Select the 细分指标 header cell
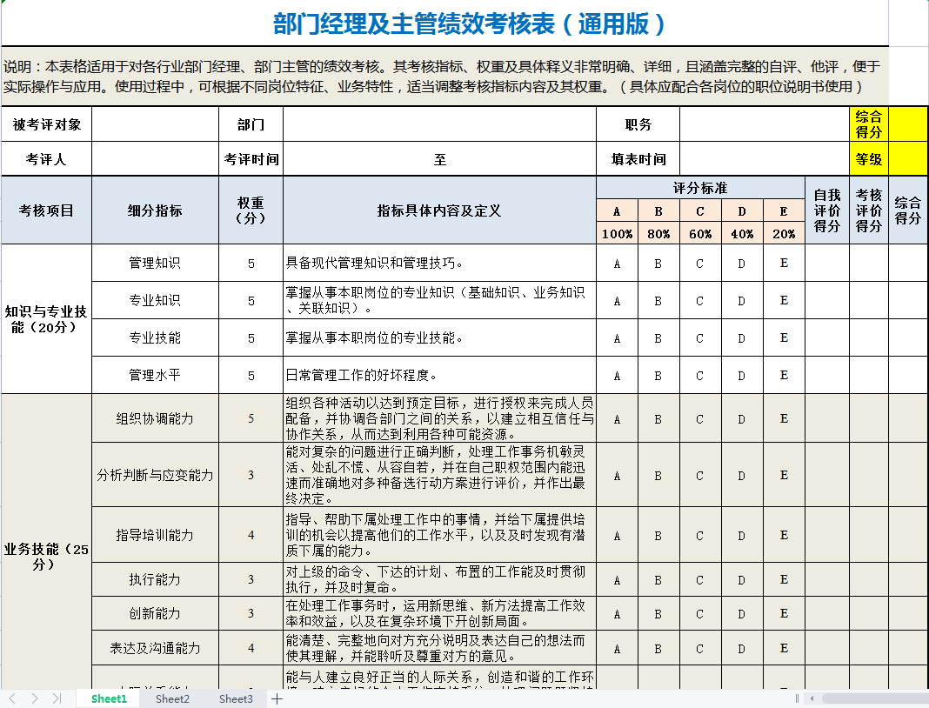This screenshot has height=708, width=929. coord(155,210)
